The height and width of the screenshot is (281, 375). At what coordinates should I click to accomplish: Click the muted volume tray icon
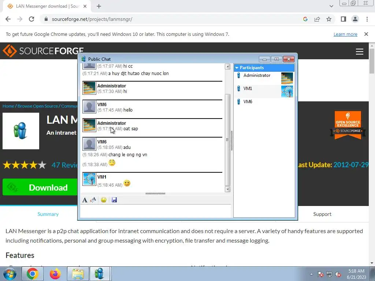338,274
